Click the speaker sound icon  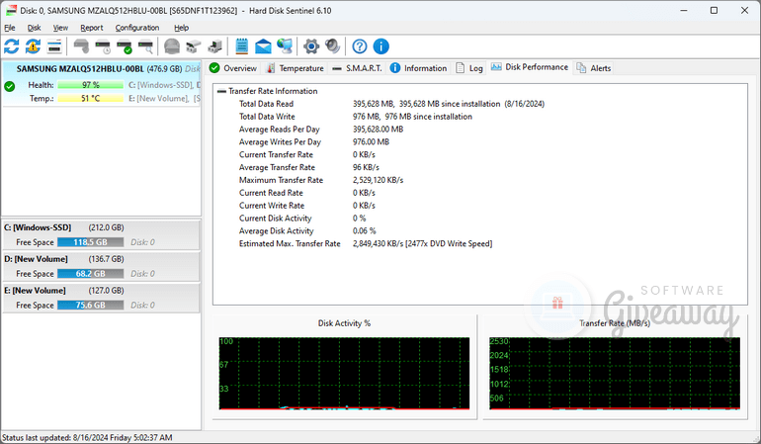[x=332, y=46]
